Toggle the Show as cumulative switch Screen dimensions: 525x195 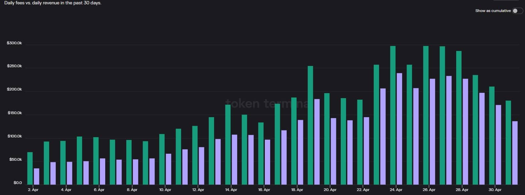[x=517, y=11]
